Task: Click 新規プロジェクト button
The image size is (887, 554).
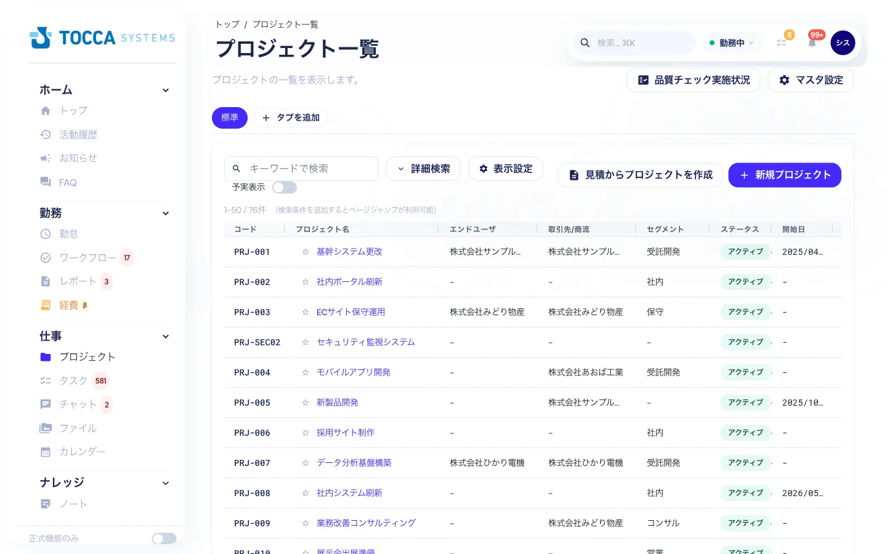Action: tap(785, 175)
